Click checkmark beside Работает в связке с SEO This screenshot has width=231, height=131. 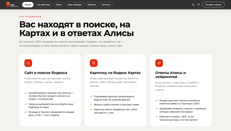tap(157, 117)
